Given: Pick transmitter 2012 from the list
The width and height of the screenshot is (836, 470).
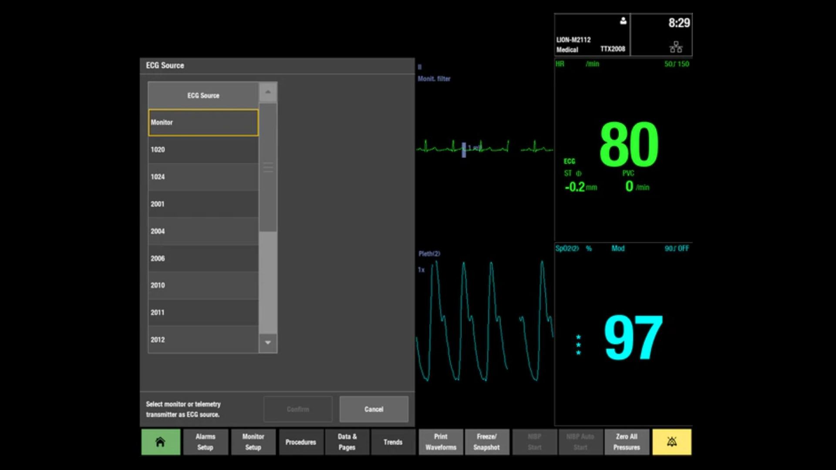Looking at the screenshot, I should pyautogui.click(x=203, y=340).
